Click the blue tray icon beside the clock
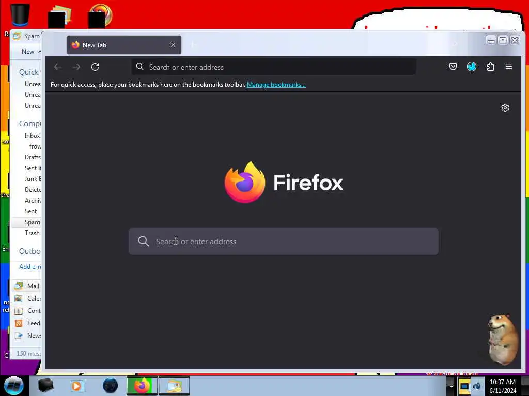Viewport: 529px width, 396px height. (477, 386)
